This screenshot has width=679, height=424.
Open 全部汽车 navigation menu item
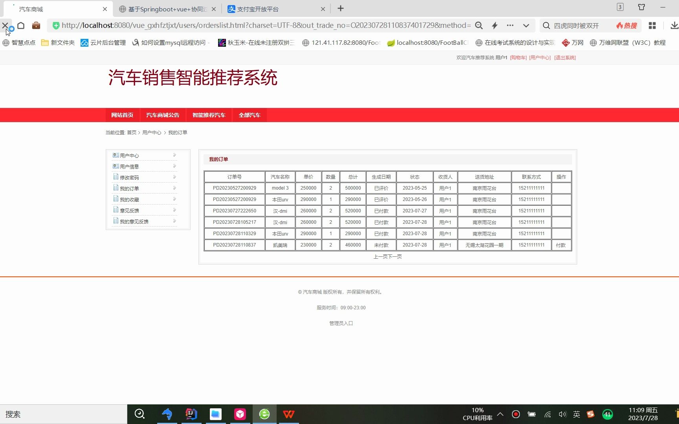250,115
